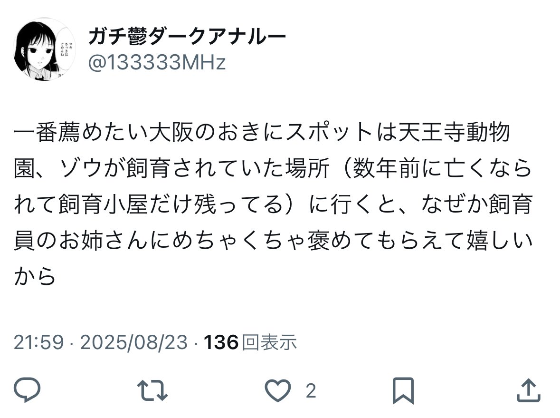The height and width of the screenshot is (418, 560).
Task: Open the manga girl profile avatar
Action: [44, 49]
